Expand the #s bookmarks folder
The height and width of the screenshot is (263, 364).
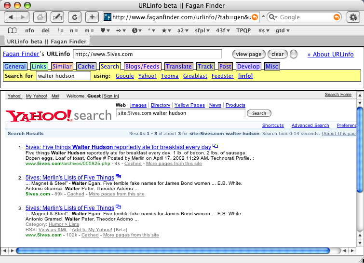point(264,30)
